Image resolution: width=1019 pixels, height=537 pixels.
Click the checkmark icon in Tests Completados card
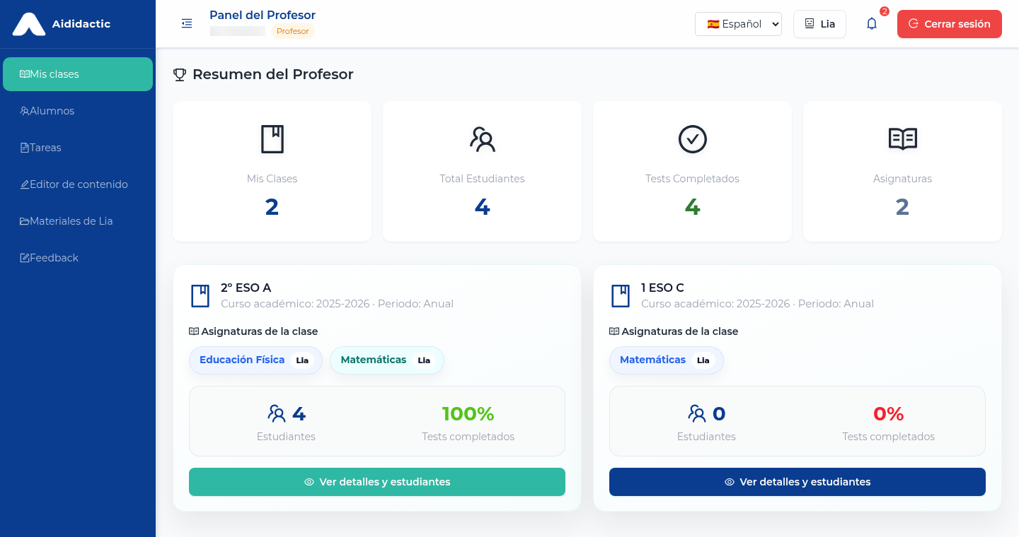pyautogui.click(x=693, y=139)
